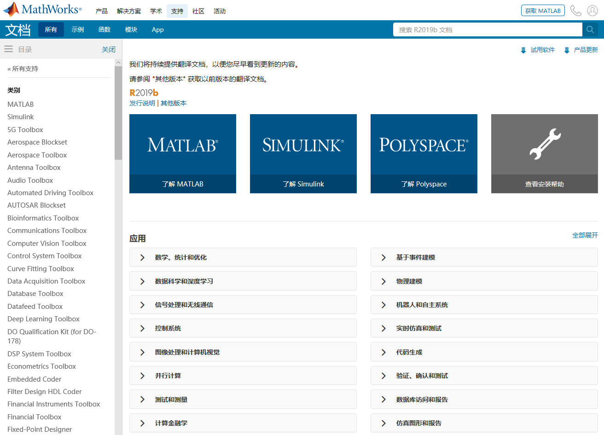Click the MathWorks logo
This screenshot has height=435, width=604.
click(x=41, y=9)
